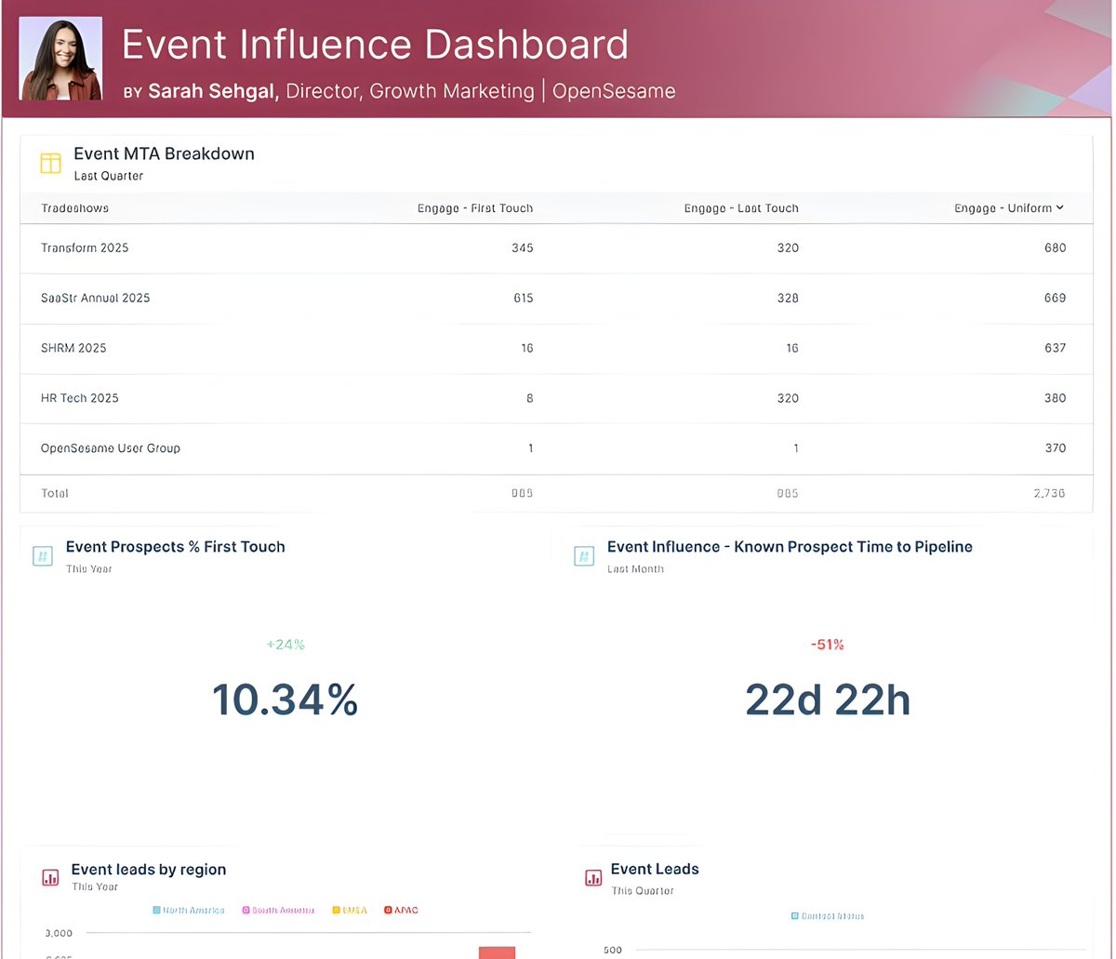This screenshot has height=959, width=1116.
Task: Click the Last Quarter subtitle
Action: [x=109, y=176]
